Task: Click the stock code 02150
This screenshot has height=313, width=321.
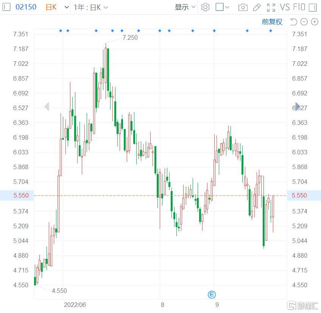Action: click(x=26, y=7)
